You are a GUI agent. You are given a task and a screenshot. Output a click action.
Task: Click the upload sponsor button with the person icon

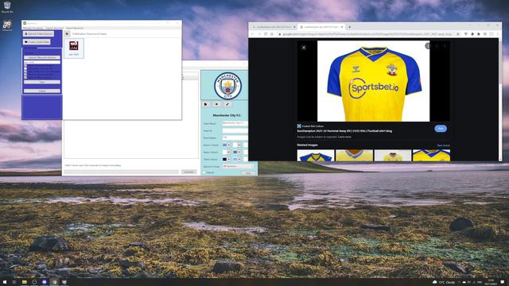point(38,33)
